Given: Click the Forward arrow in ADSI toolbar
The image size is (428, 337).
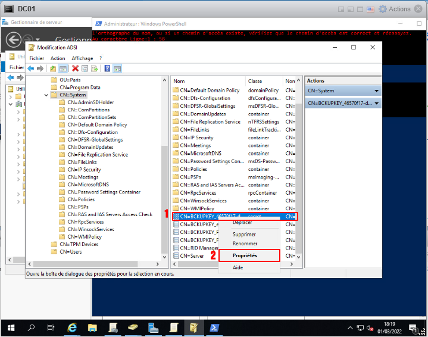Looking at the screenshot, I should tap(40, 68).
